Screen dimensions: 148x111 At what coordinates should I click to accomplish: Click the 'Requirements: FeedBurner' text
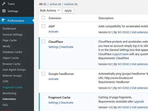pos(114,82)
